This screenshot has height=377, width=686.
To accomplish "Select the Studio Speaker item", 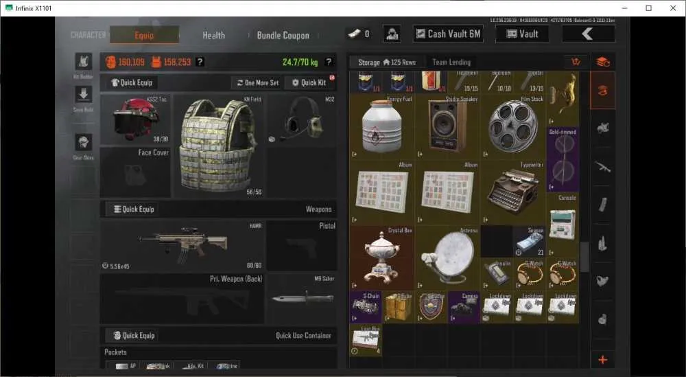I will tap(447, 126).
